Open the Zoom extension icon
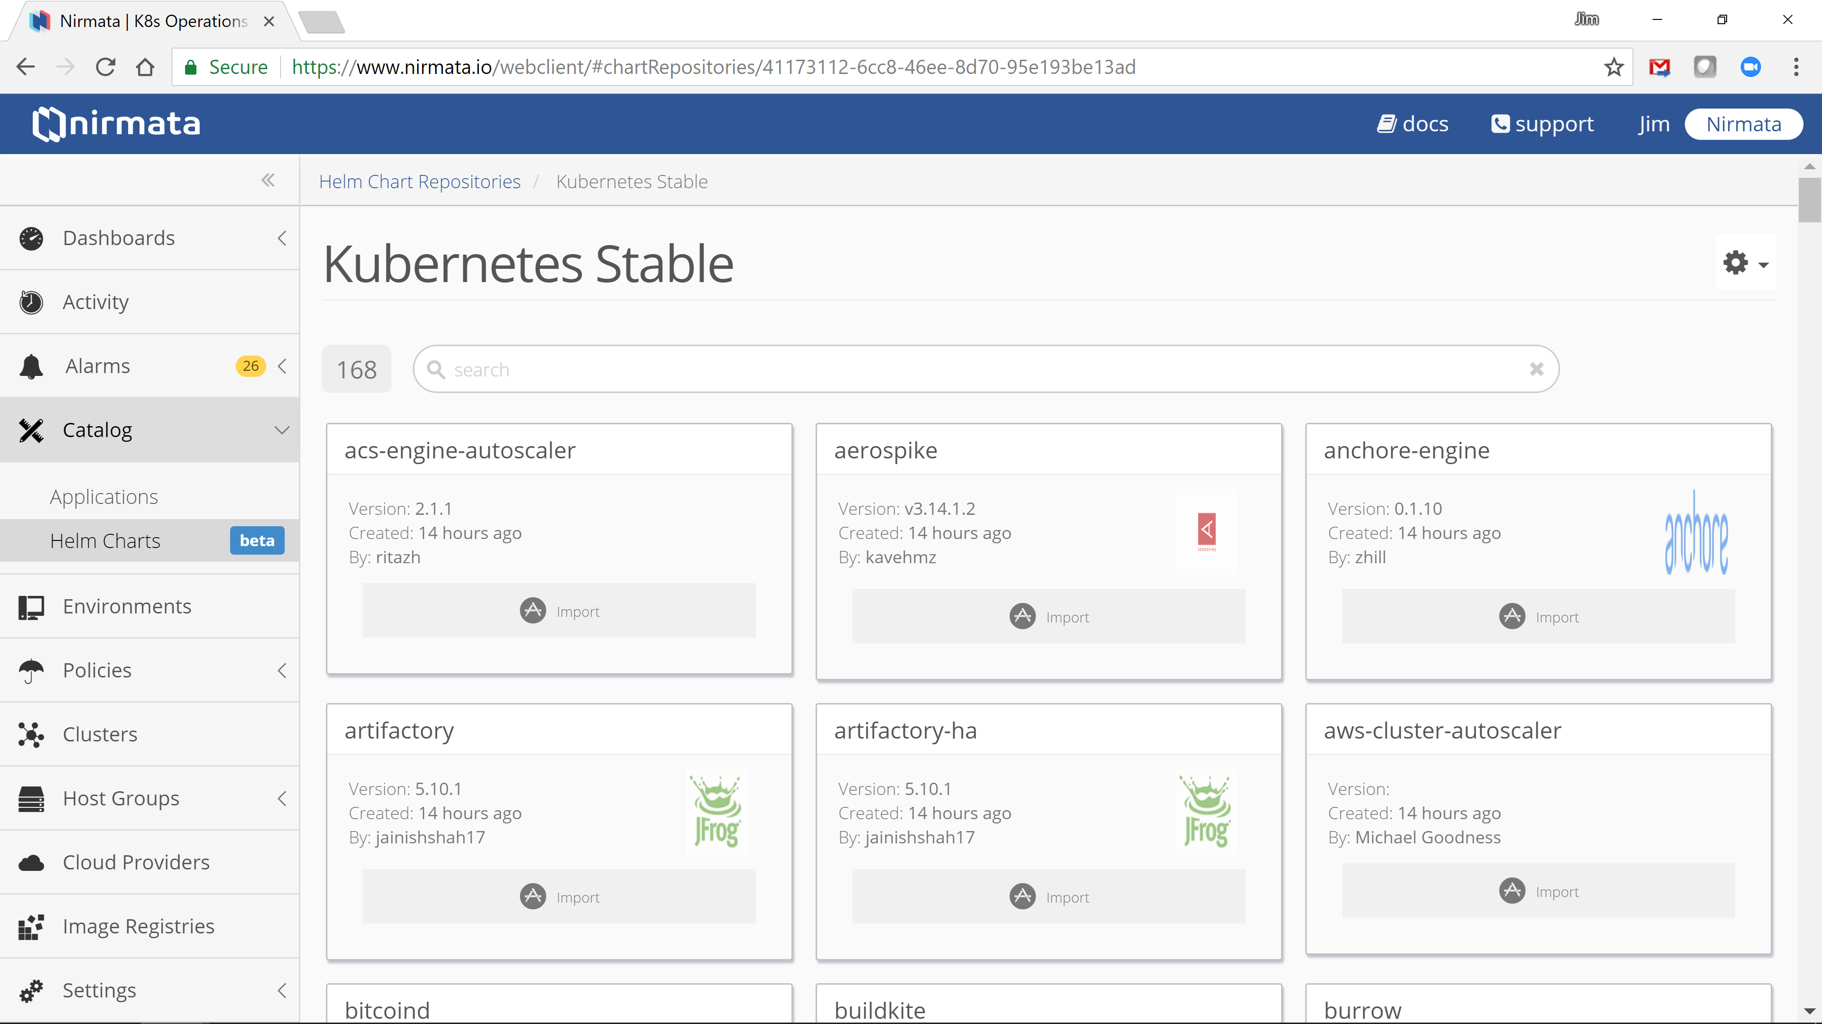Screen dimensions: 1822x1024 click(x=1750, y=67)
